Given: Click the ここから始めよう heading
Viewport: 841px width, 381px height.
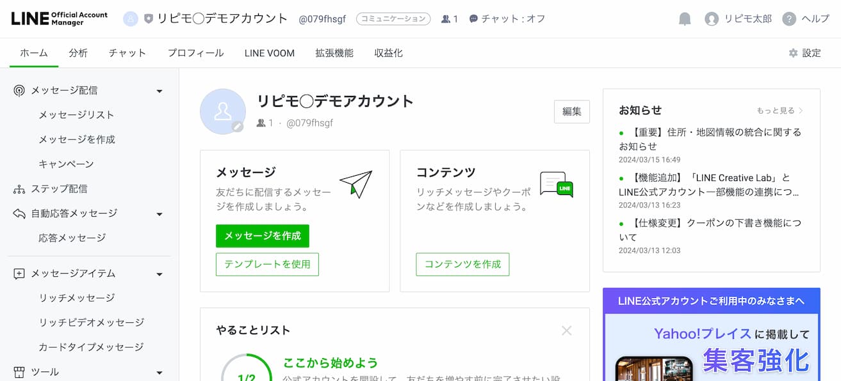Looking at the screenshot, I should pos(331,363).
